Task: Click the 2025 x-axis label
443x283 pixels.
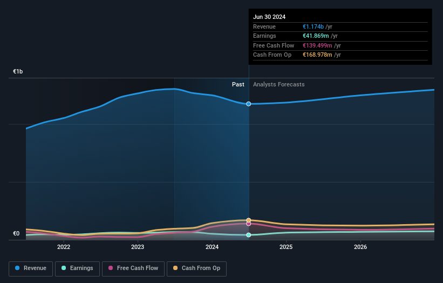Action: 286,247
